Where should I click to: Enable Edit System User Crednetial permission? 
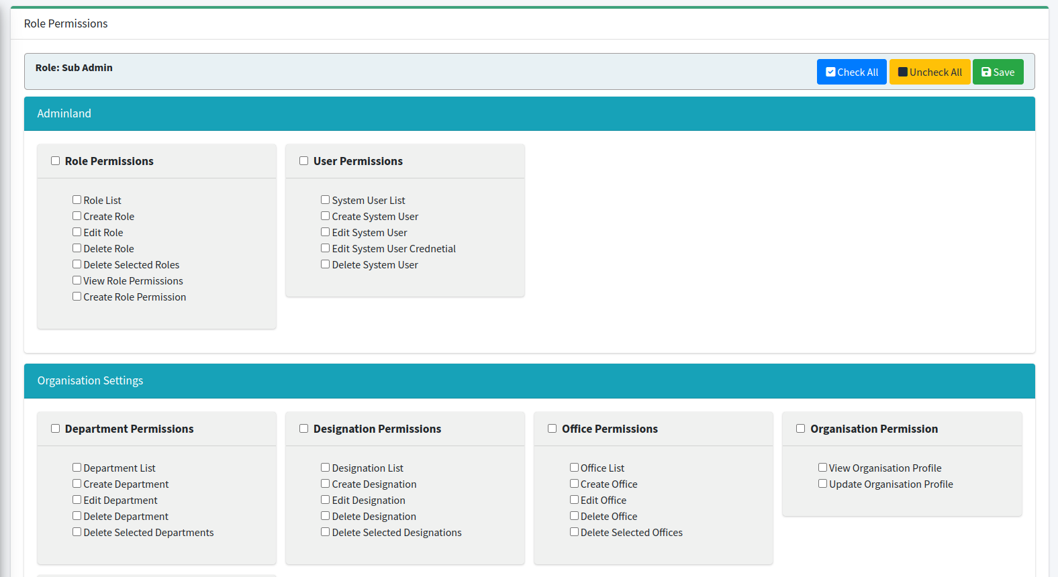click(326, 248)
